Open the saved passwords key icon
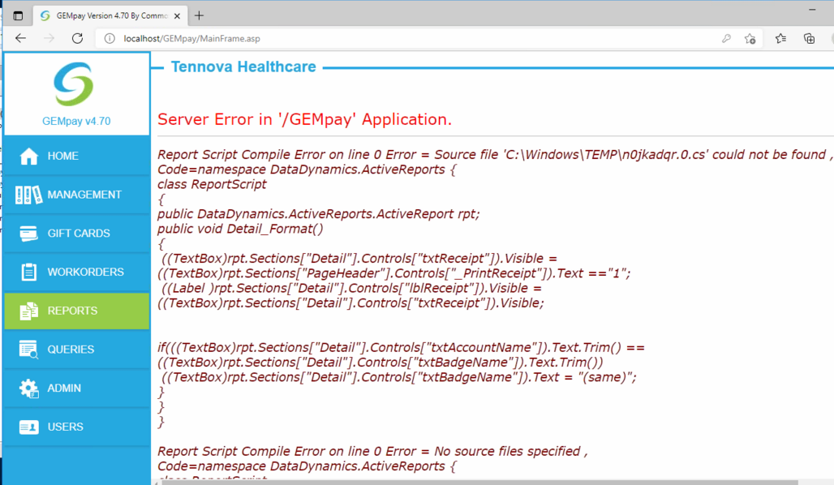834x485 pixels. [x=726, y=38]
